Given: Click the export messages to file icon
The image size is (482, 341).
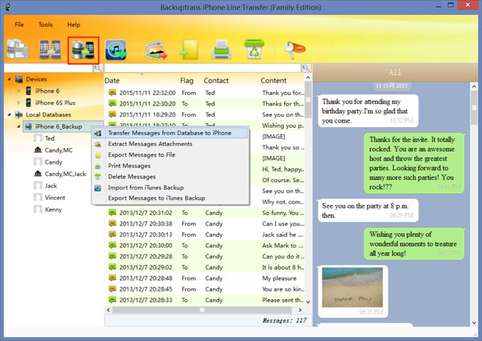Looking at the screenshot, I should (x=189, y=49).
